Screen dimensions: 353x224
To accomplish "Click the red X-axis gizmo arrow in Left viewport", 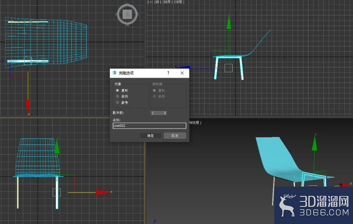I will [x=102, y=192].
